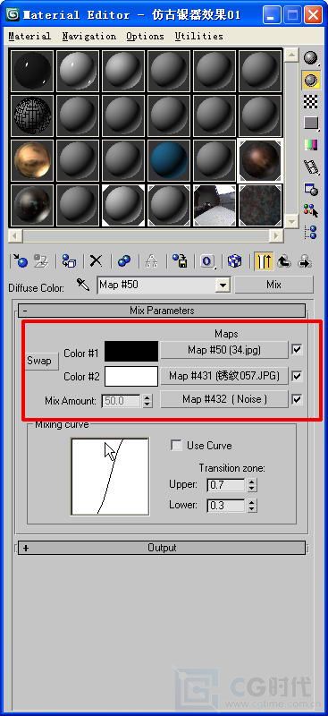
Task: Open the Map #431 map button
Action: pos(224,376)
